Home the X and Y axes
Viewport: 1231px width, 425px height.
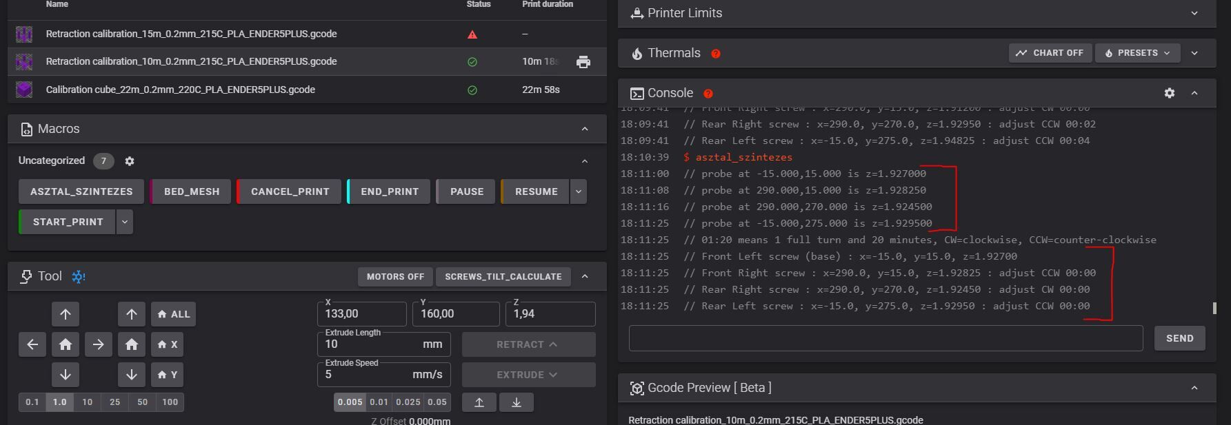pyautogui.click(x=66, y=344)
